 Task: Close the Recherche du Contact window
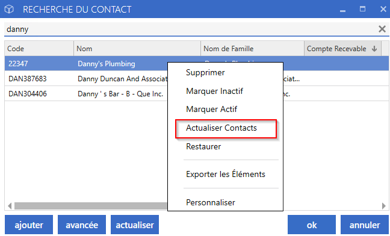pyautogui.click(x=383, y=9)
